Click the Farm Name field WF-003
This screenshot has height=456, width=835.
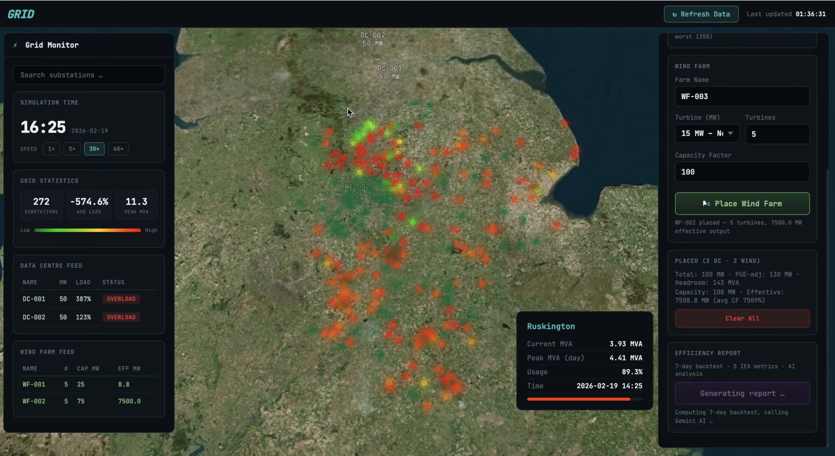point(742,96)
